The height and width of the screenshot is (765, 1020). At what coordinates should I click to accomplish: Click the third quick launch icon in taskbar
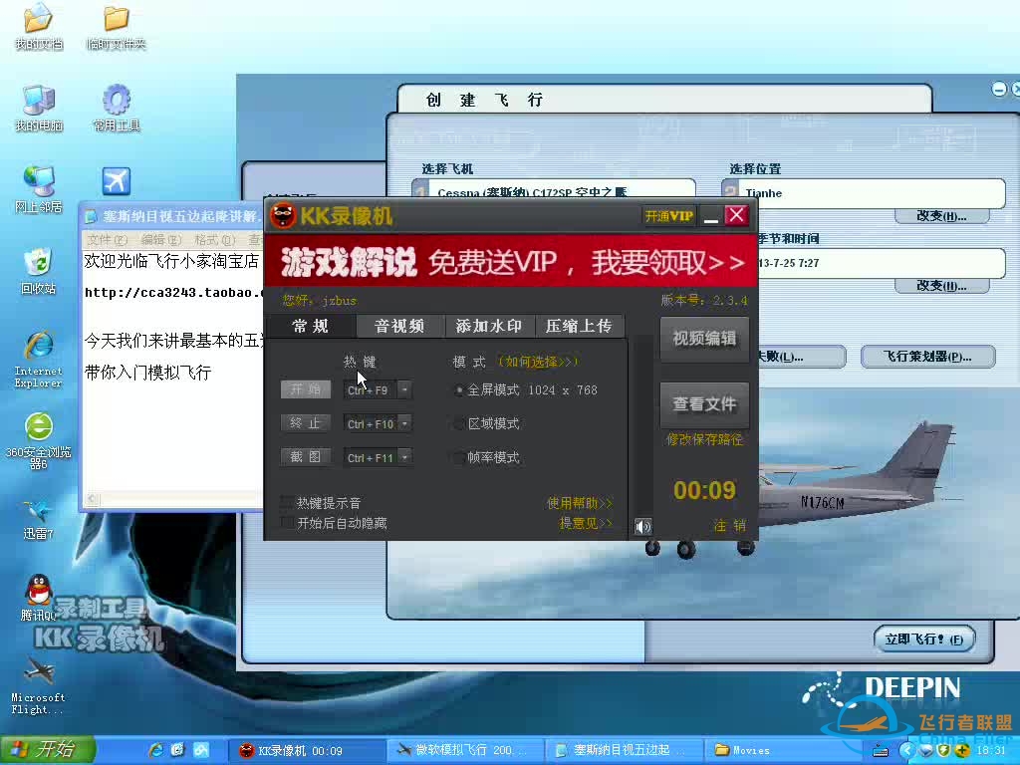point(201,750)
